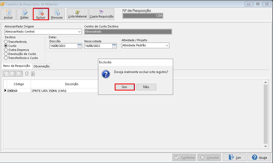273x163 pixels.
Task: Click the Excluir delete-record button
Action: (41, 14)
